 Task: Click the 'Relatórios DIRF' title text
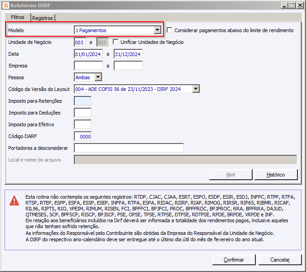(x=30, y=5)
